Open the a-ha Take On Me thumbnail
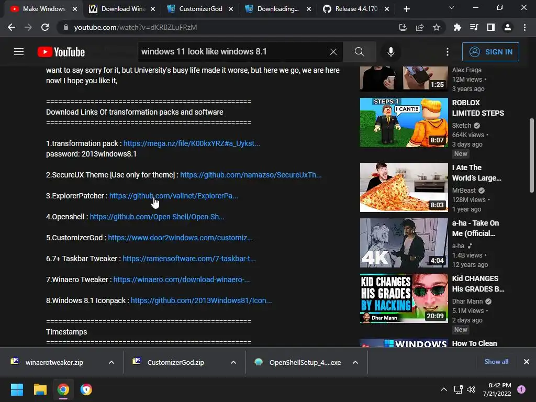This screenshot has width=536, height=402. (404, 243)
